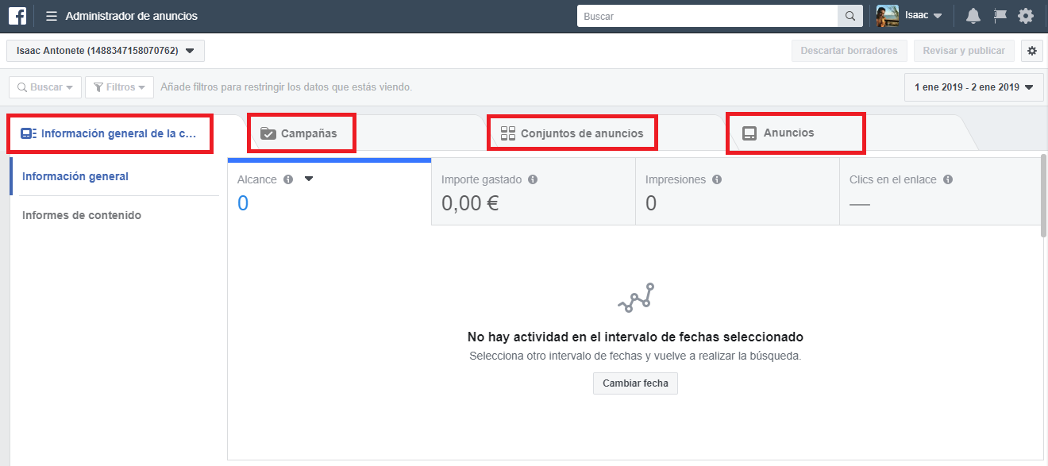Expand the date range selector 1 ene 2019
This screenshot has height=466, width=1048.
973,87
